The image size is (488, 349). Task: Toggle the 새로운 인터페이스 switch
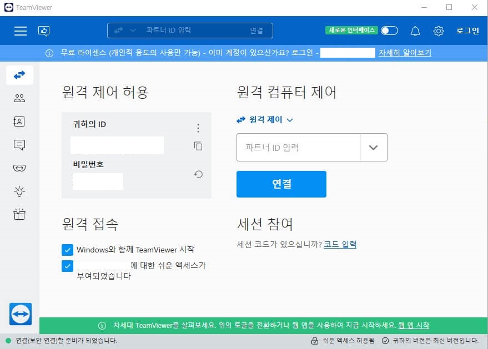tap(389, 31)
